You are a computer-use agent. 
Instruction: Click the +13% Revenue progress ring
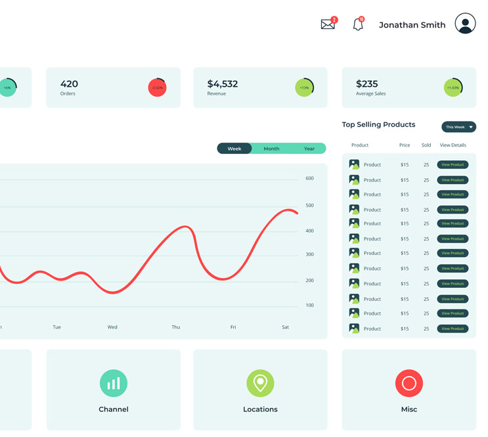(x=304, y=87)
